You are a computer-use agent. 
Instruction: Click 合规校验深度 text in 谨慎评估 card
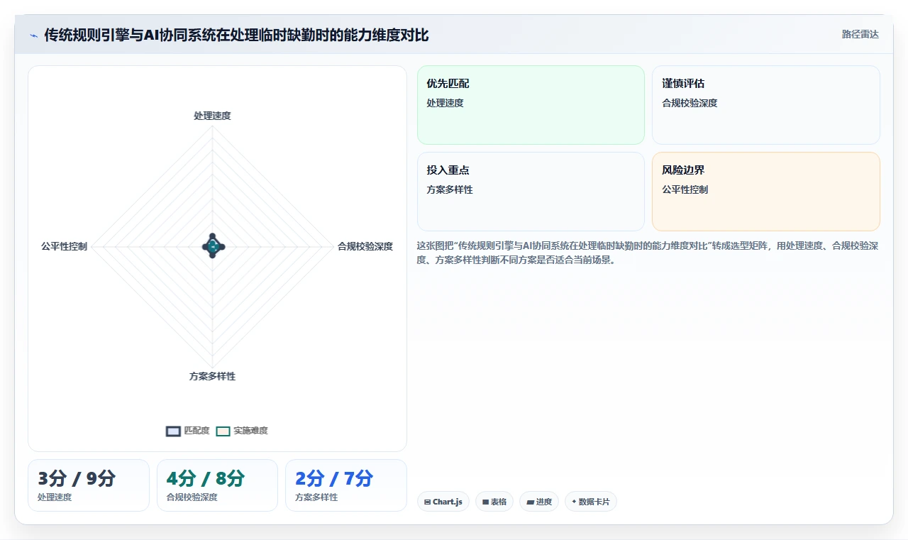690,103
